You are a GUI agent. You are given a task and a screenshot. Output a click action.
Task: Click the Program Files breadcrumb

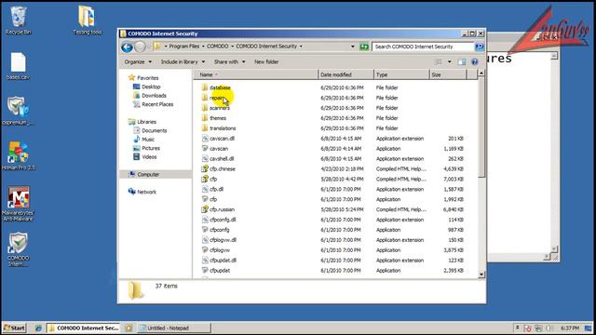click(184, 47)
